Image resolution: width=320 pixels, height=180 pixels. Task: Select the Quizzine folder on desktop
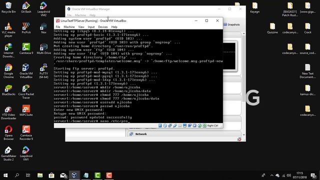(272, 28)
